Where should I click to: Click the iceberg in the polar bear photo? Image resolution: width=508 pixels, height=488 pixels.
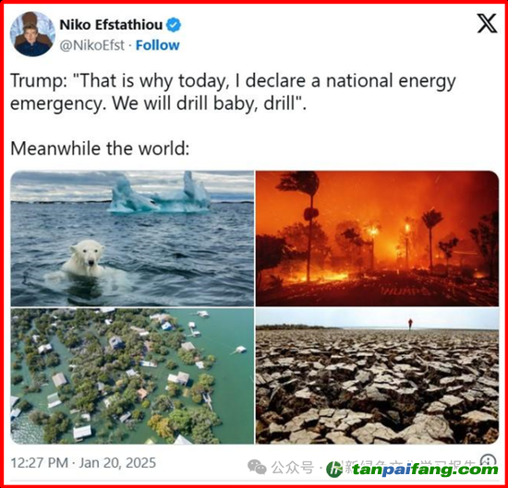159,194
